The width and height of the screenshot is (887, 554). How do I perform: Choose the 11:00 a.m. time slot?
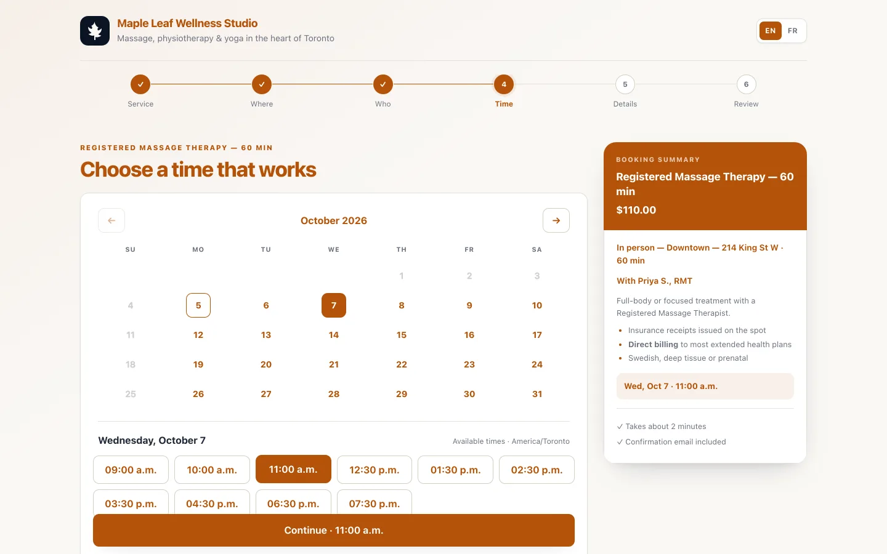(x=293, y=470)
